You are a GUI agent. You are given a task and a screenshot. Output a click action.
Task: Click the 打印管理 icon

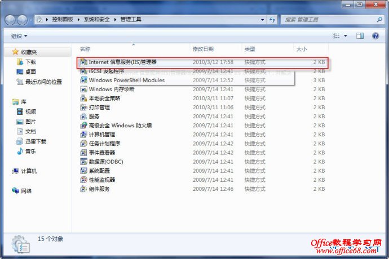click(x=84, y=108)
